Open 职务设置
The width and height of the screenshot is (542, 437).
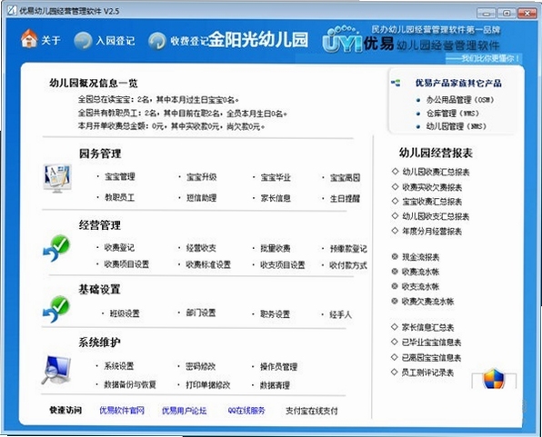pyautogui.click(x=276, y=314)
